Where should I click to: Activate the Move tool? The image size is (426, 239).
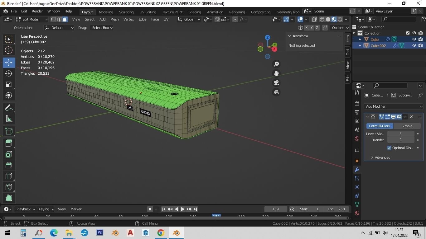tap(9, 62)
